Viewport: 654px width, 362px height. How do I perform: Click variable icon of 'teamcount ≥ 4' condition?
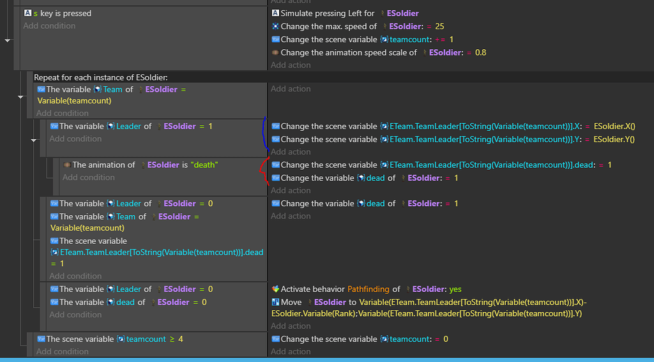[41, 339]
